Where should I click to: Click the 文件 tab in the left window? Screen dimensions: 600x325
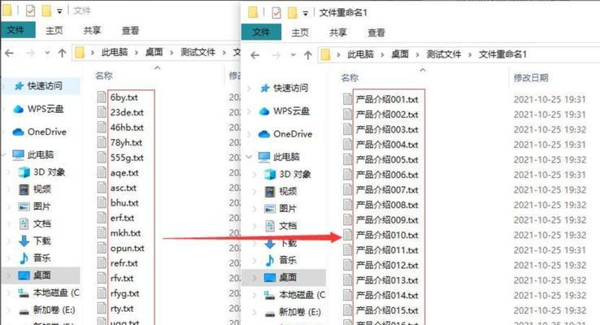coord(18,30)
